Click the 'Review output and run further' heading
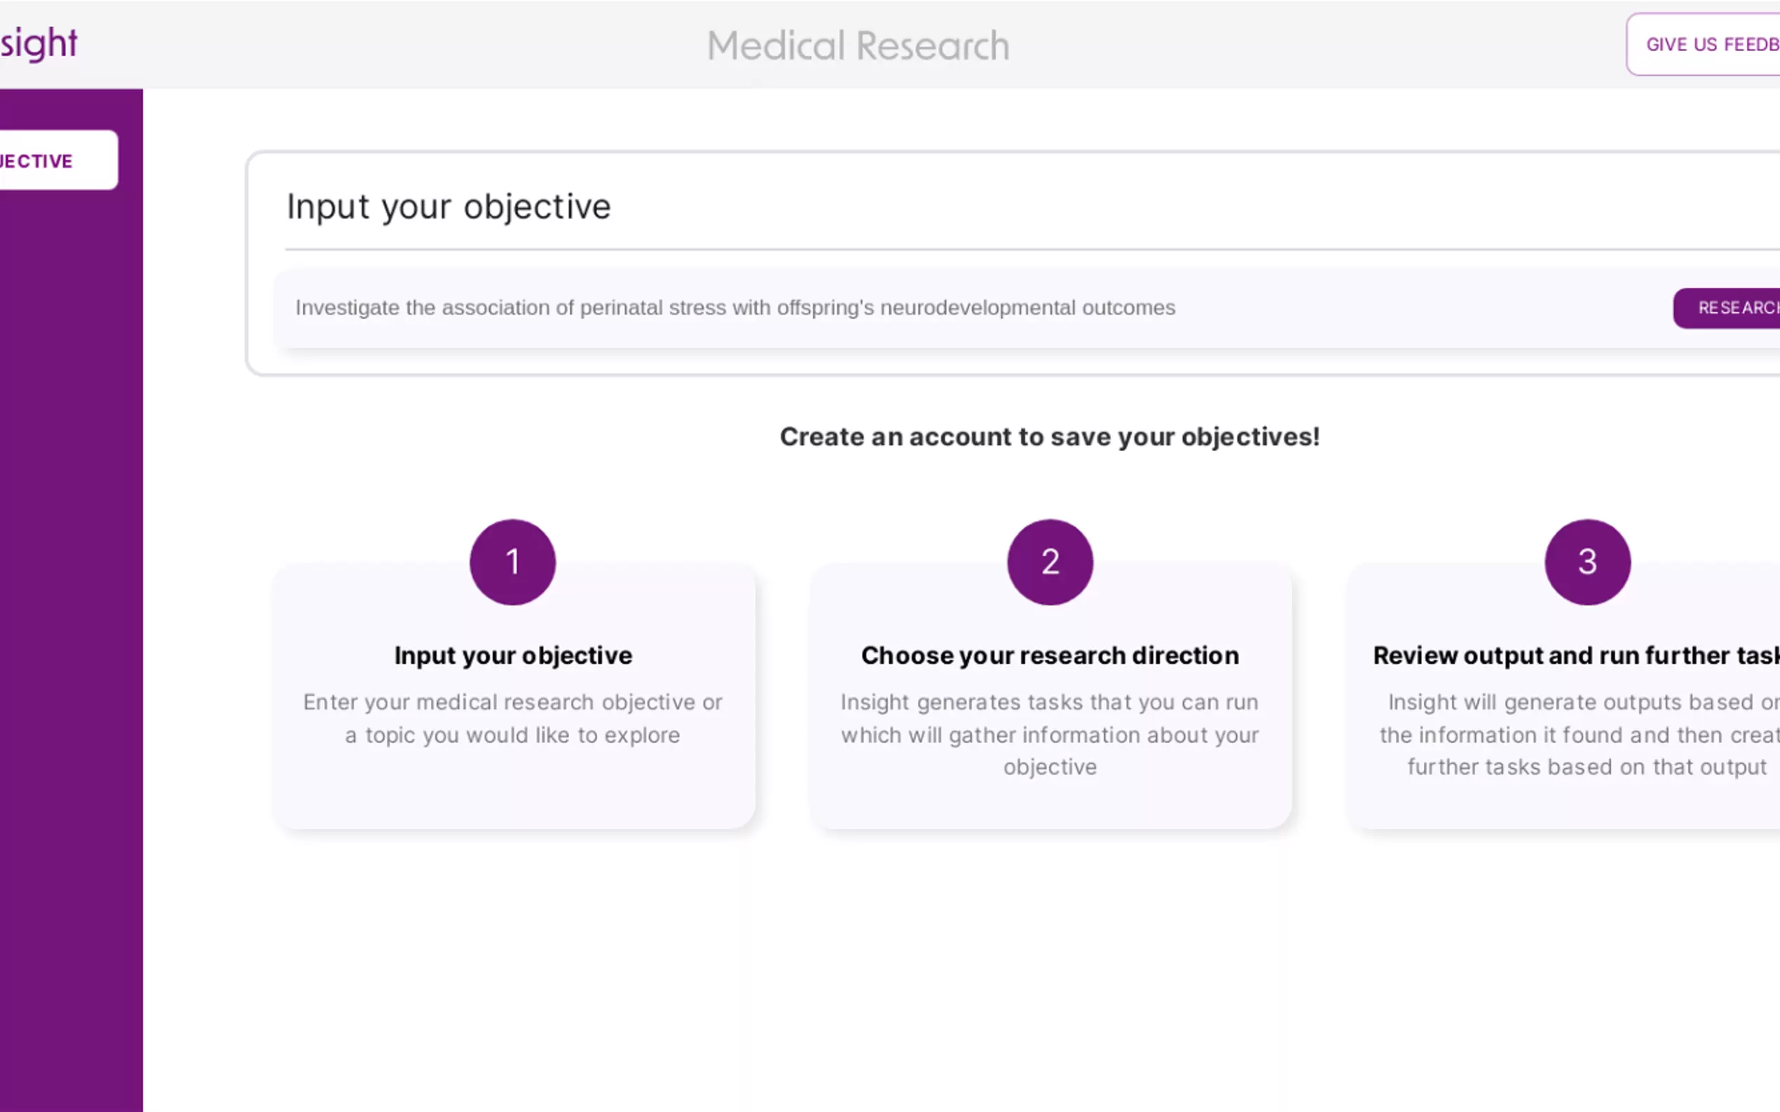This screenshot has height=1112, width=1780. 1575,655
